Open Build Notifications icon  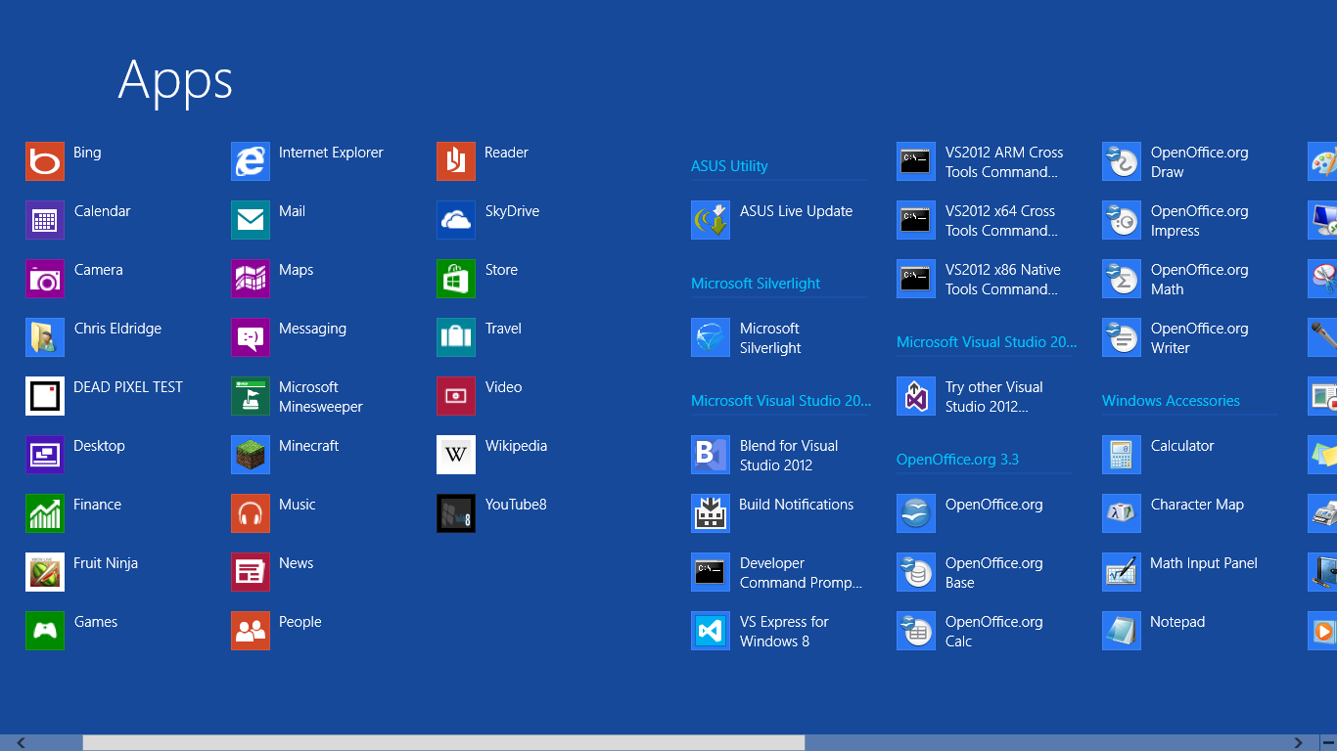(x=711, y=513)
